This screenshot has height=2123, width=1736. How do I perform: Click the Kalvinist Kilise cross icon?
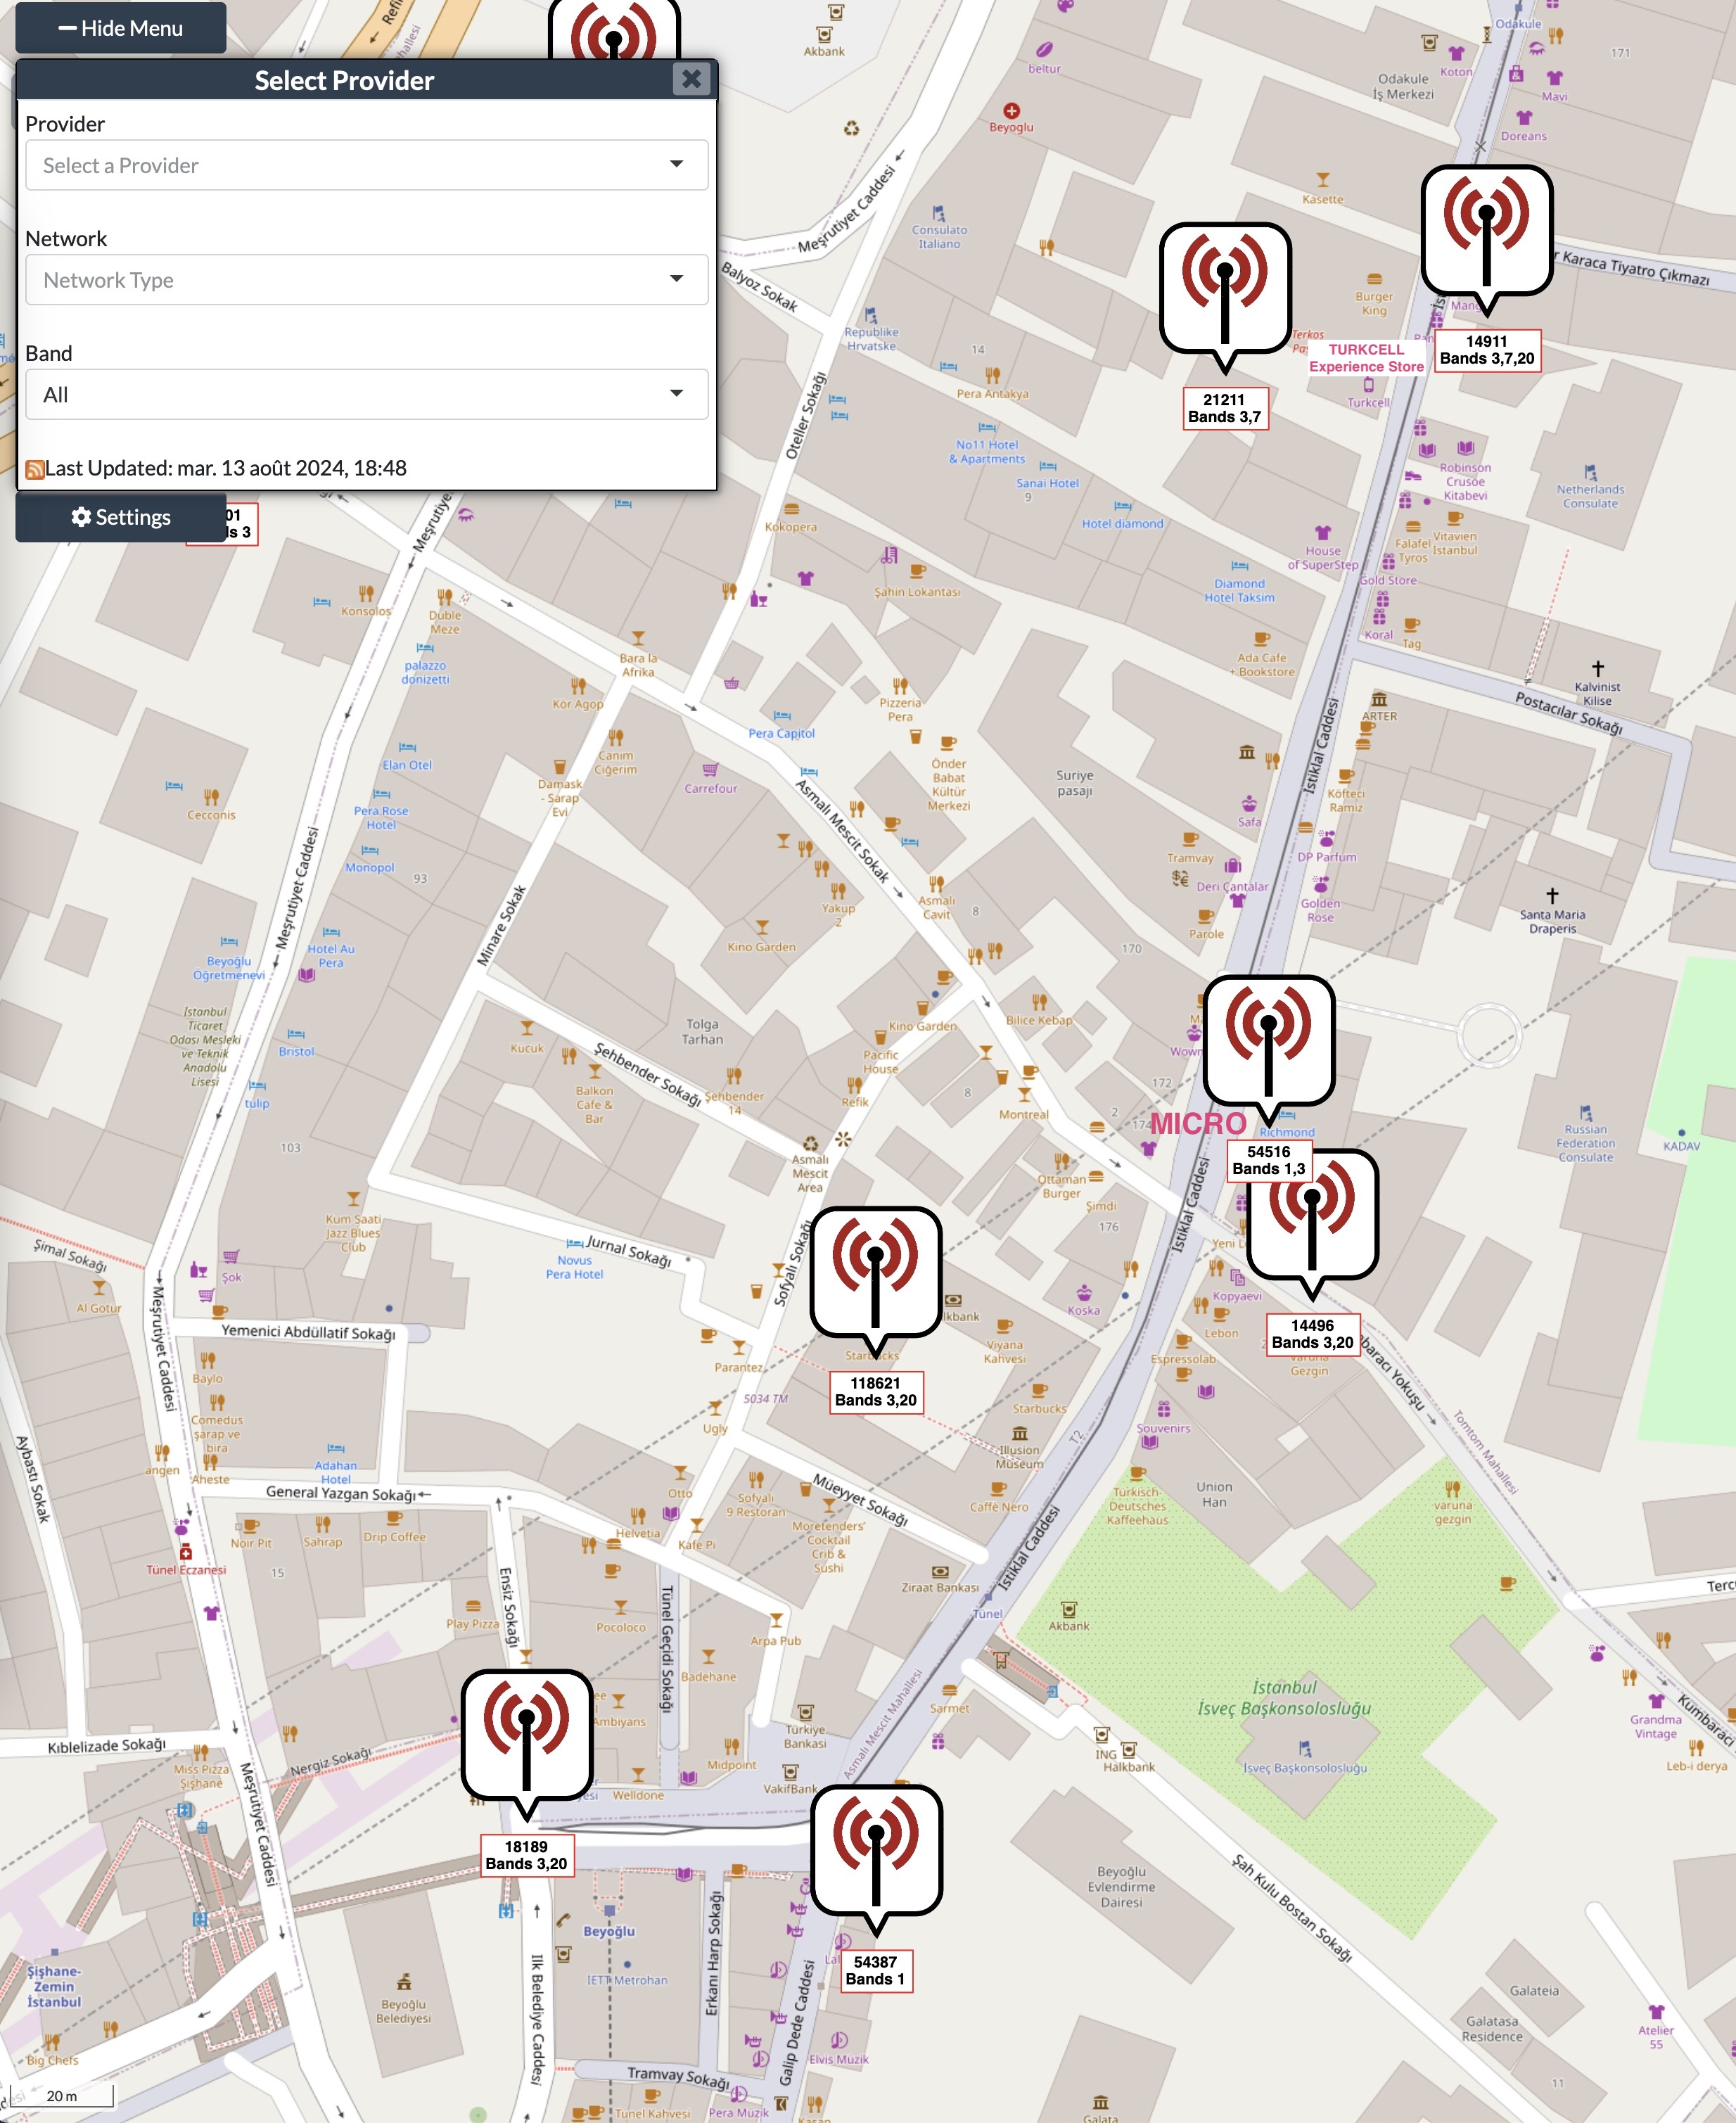coord(1598,668)
